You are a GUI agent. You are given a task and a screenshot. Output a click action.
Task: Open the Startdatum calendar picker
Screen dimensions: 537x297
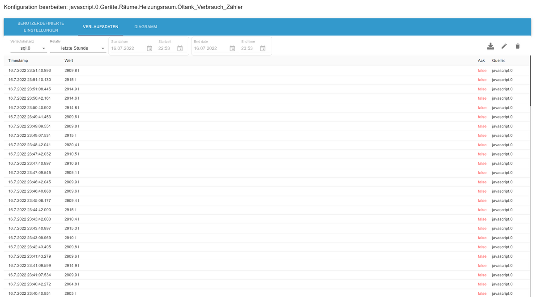point(149,48)
